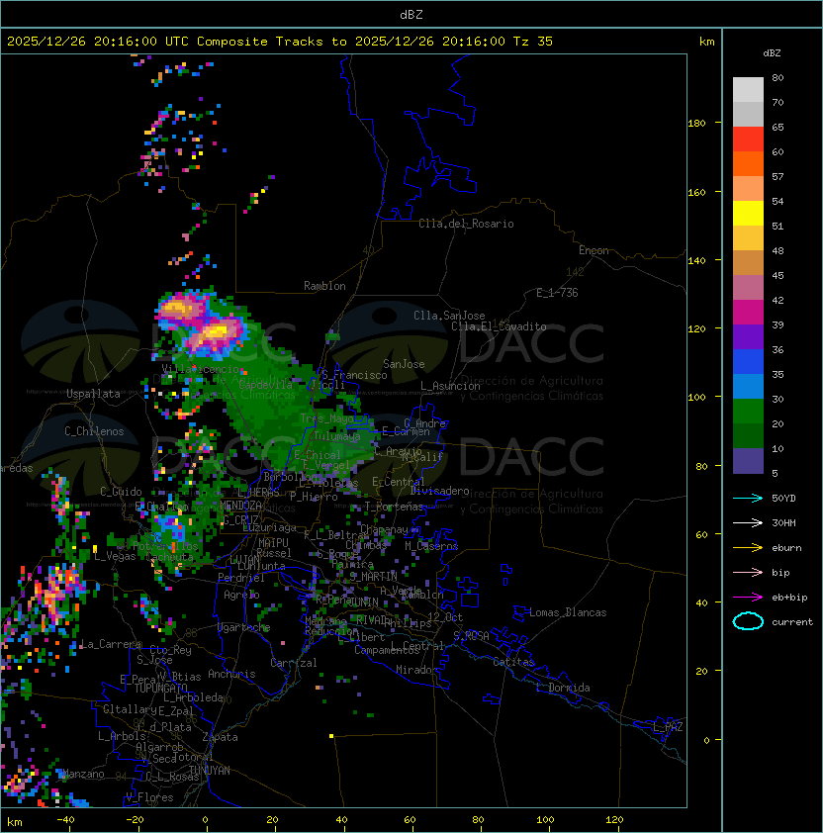Screen dimensions: 823x833
Task: Select the orange 60 dBZ color swatch
Action: click(748, 163)
